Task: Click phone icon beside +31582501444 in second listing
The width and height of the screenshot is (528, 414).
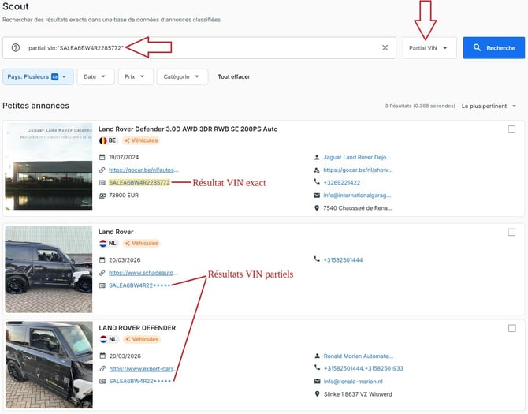Action: pos(317,259)
